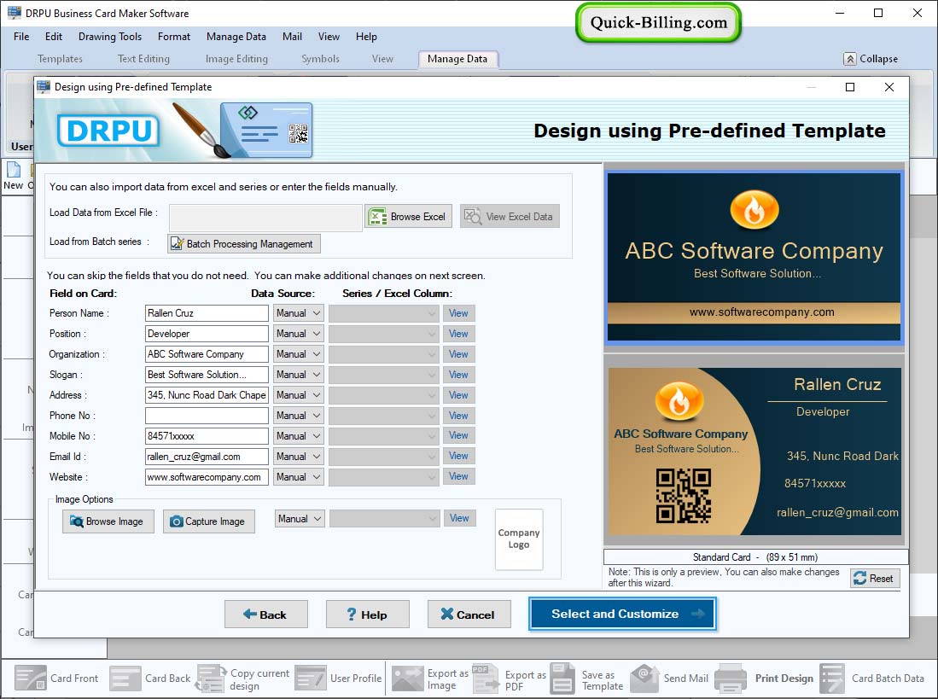
Task: Expand Mobile No data source dropdown
Action: pos(299,436)
